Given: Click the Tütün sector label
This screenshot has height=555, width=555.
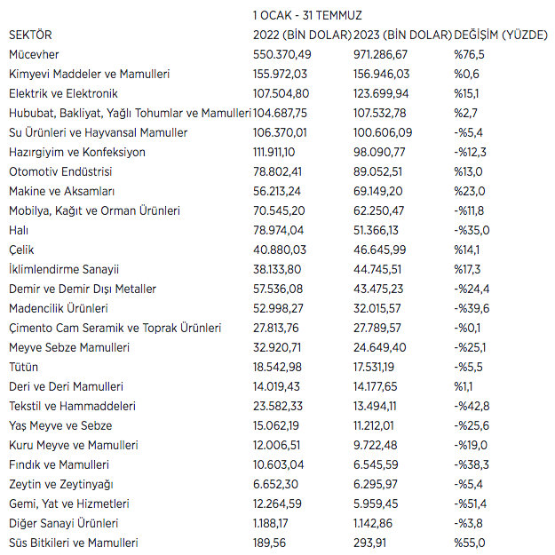Looking at the screenshot, I should tap(24, 367).
